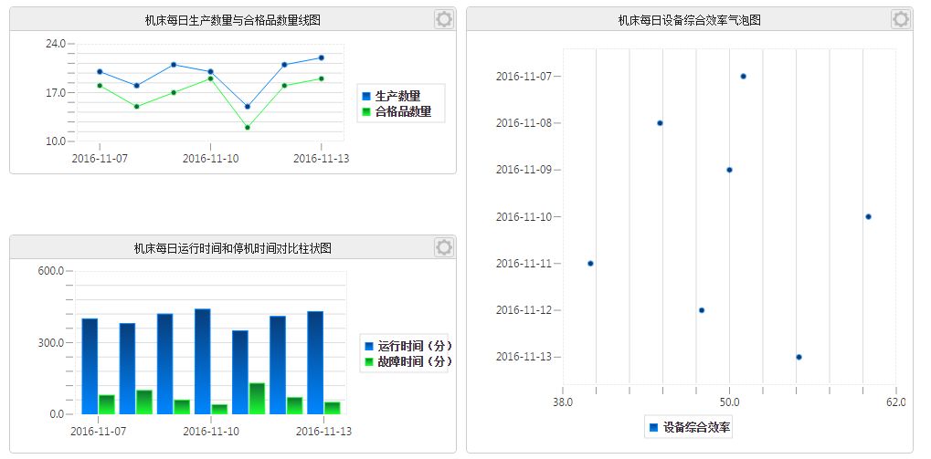Viewport: 931px width, 459px height.
Task: Click the 0.0 axis value on bar chart
Action: click(x=58, y=414)
